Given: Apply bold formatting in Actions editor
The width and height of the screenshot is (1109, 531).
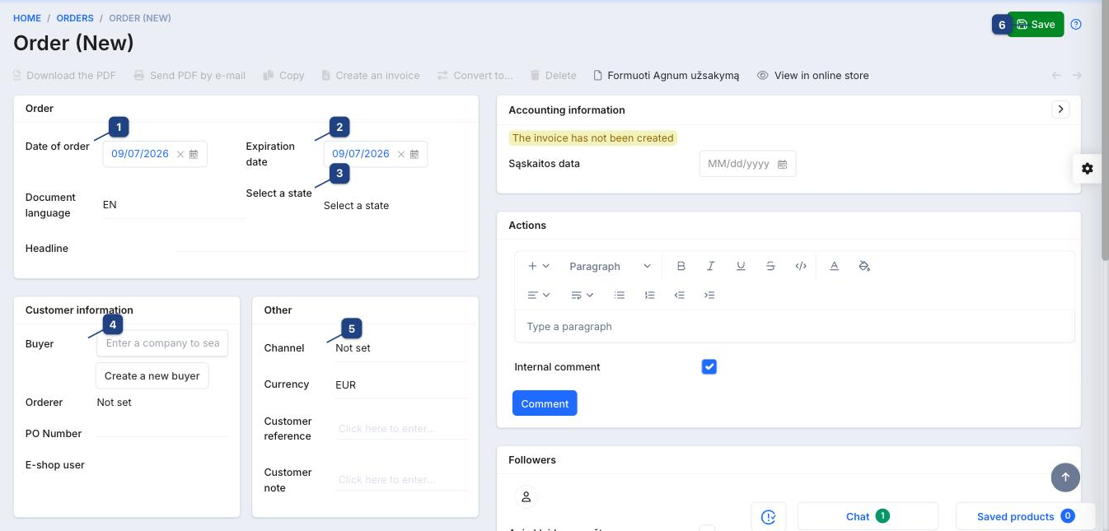Looking at the screenshot, I should (x=681, y=266).
